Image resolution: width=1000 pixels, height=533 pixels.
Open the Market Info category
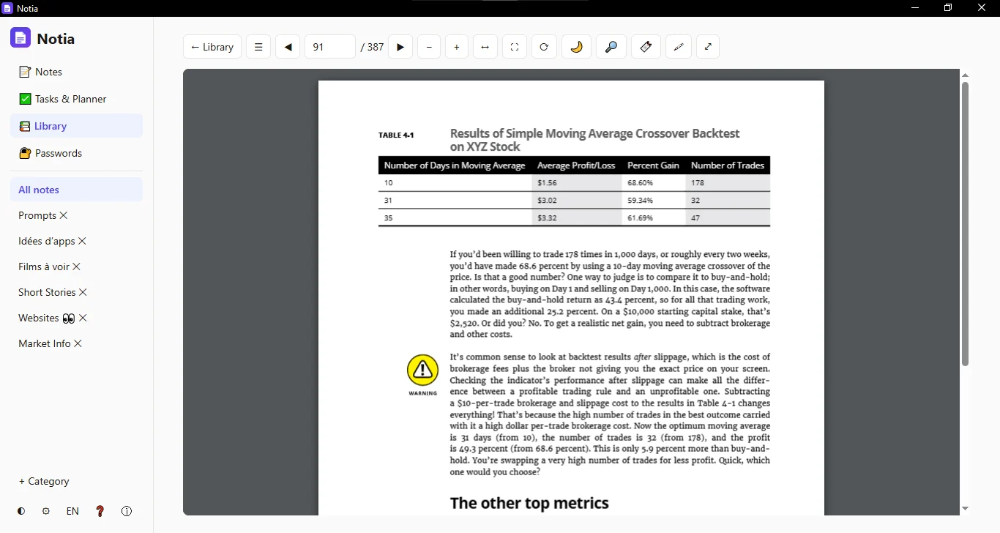(45, 343)
